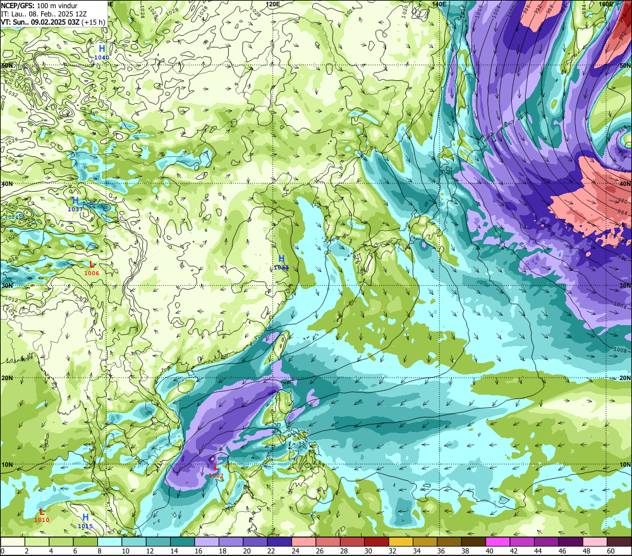
Task: Select the bright magenta 40–42 legend swatch
Action: [498, 542]
